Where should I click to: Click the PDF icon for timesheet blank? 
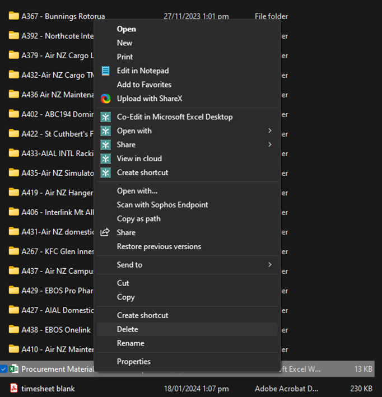tap(13, 389)
